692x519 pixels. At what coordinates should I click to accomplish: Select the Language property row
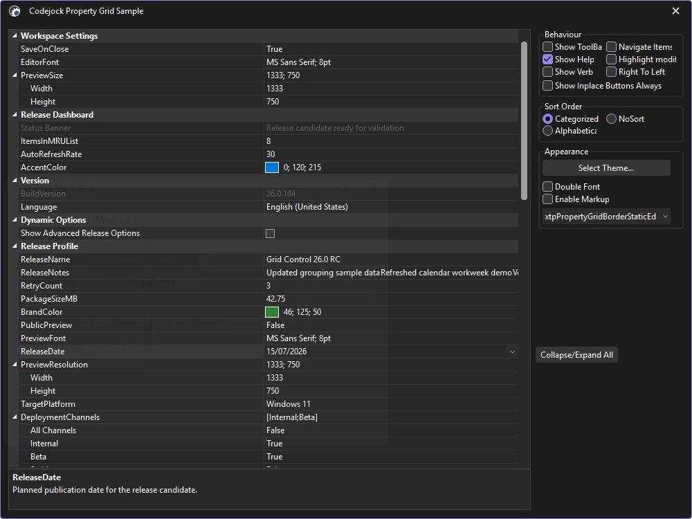click(x=268, y=207)
